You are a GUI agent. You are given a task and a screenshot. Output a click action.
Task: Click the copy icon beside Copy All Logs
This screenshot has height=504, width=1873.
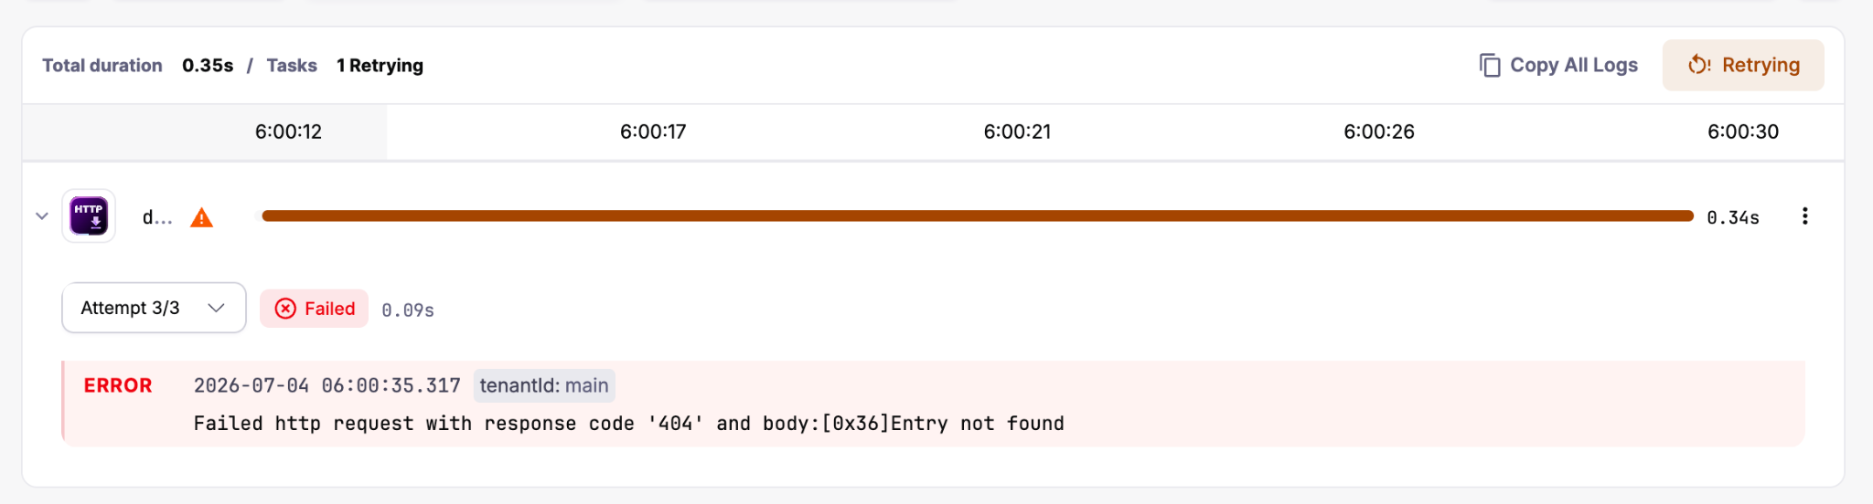click(x=1490, y=65)
